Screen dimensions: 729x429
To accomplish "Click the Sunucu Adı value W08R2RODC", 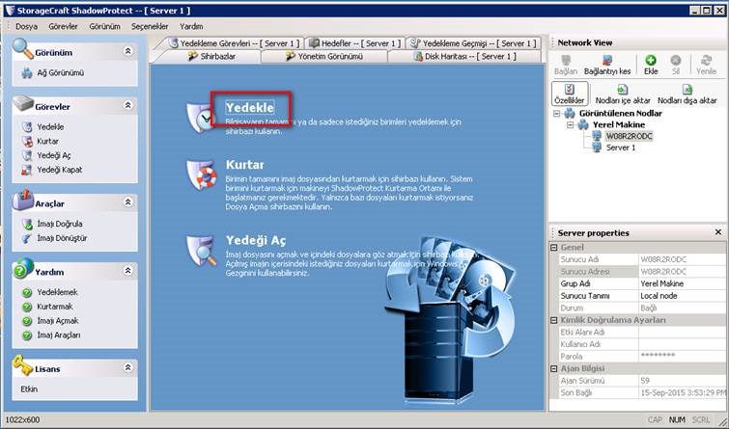I will click(x=682, y=259).
